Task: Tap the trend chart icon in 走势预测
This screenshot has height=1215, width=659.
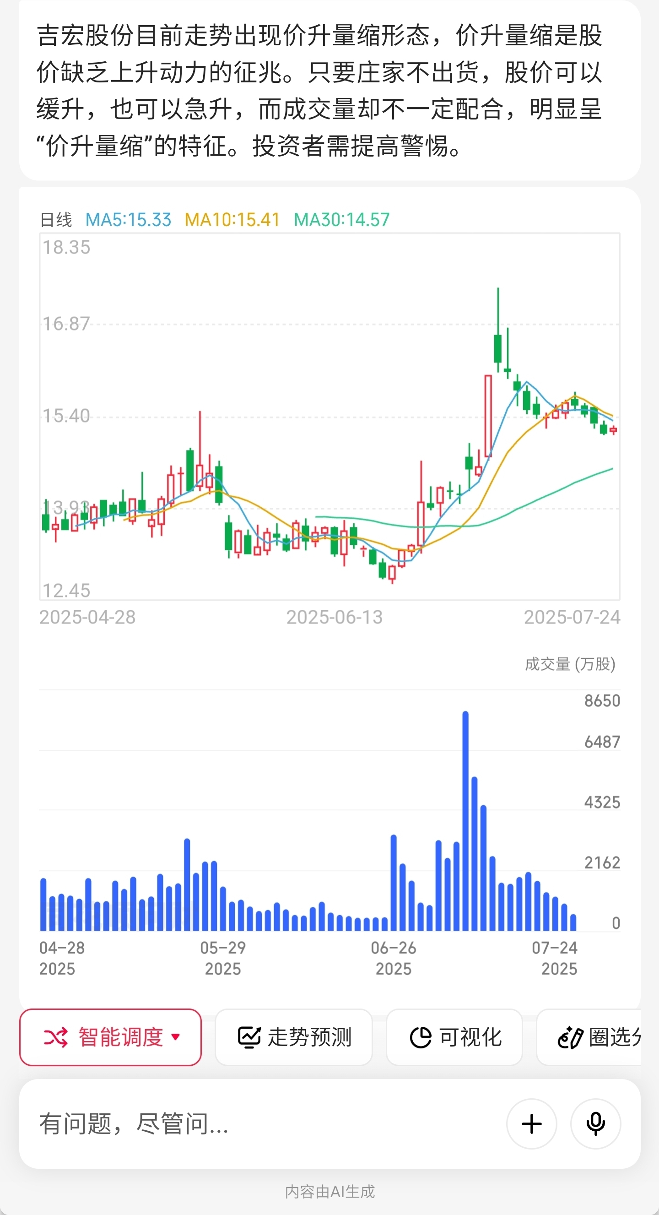Action: click(249, 1037)
